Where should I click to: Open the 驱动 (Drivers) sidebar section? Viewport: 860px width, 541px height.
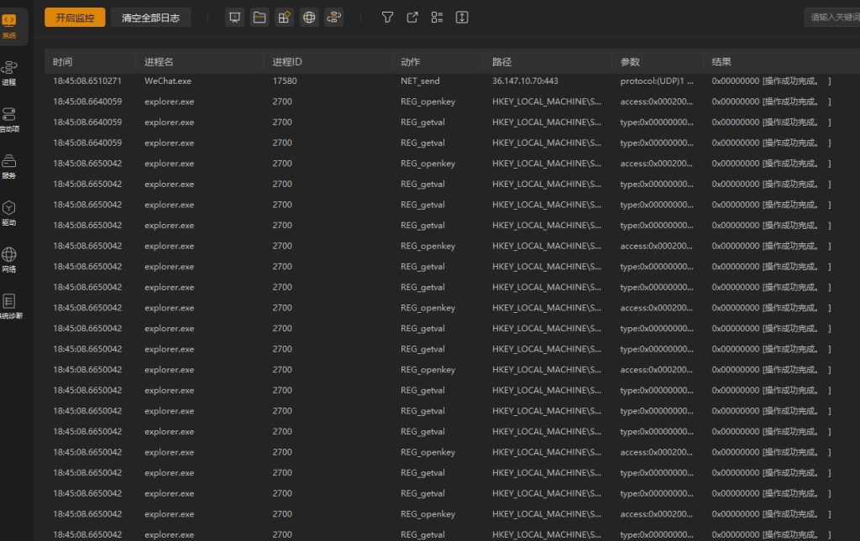tap(9, 212)
